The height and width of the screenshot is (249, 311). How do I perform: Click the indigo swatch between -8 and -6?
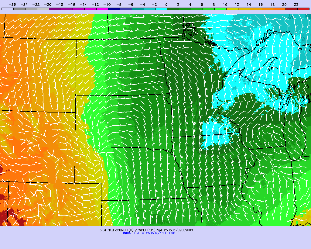pyautogui.click(x=126, y=9)
